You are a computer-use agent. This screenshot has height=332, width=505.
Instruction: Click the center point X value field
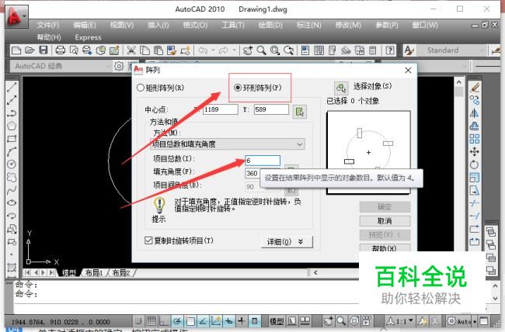click(221, 109)
